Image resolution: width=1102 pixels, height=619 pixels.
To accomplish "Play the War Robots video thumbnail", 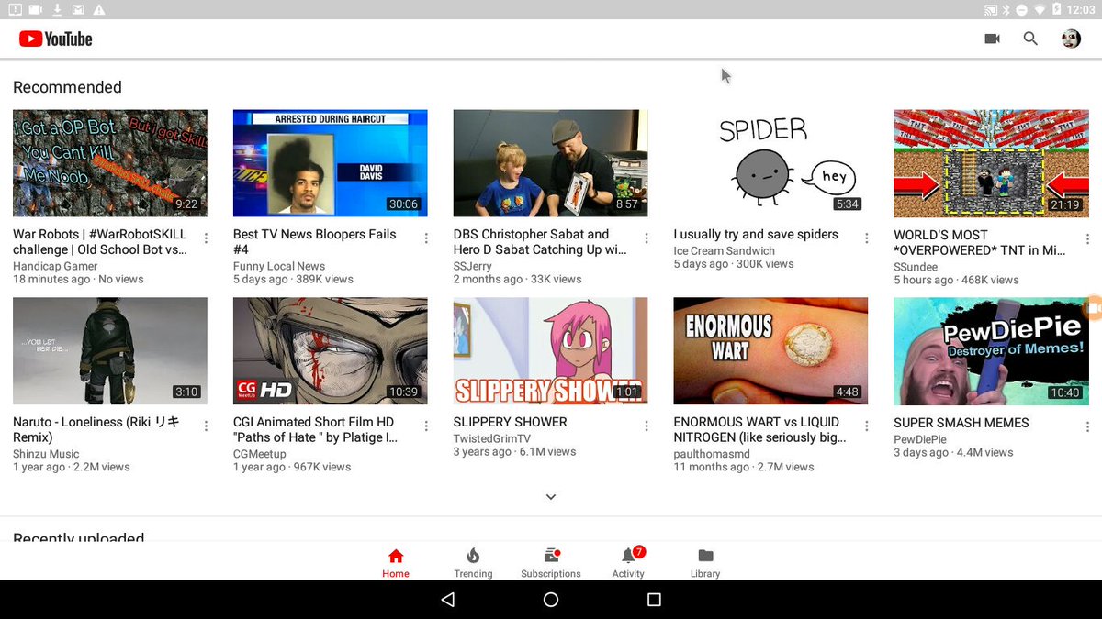I will pos(110,163).
